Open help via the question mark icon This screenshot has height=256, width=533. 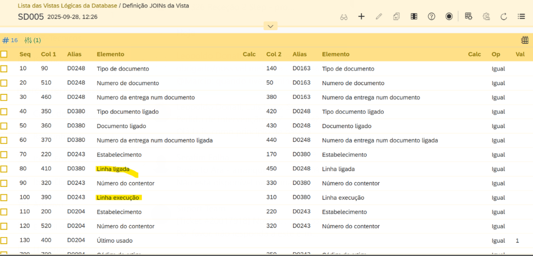click(431, 16)
